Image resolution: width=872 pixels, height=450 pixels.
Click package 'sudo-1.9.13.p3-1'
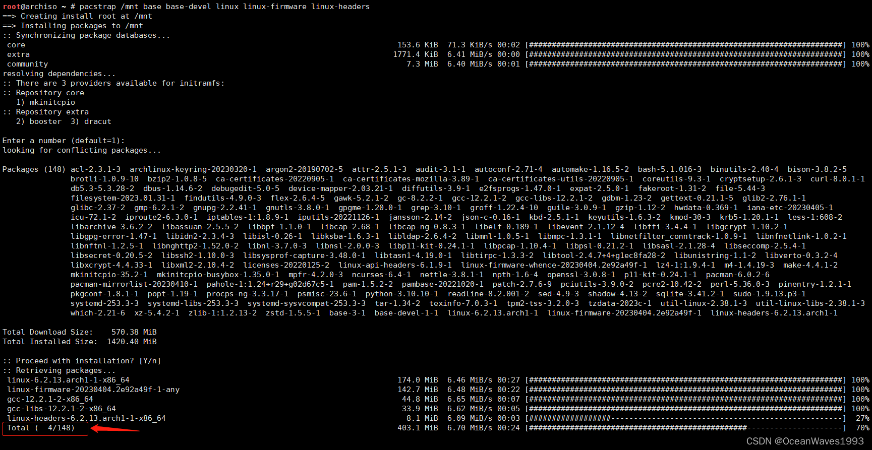point(770,294)
